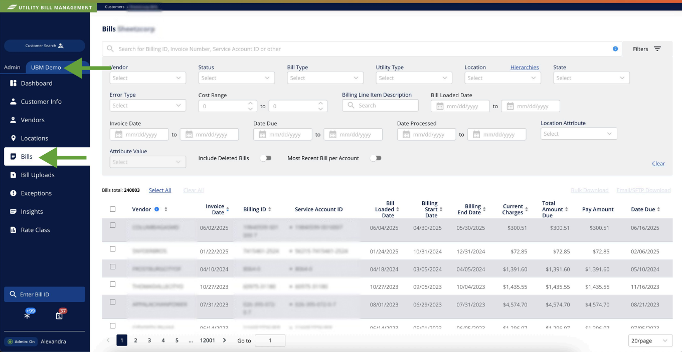Sort by Bill Loaded Date column

(x=398, y=209)
